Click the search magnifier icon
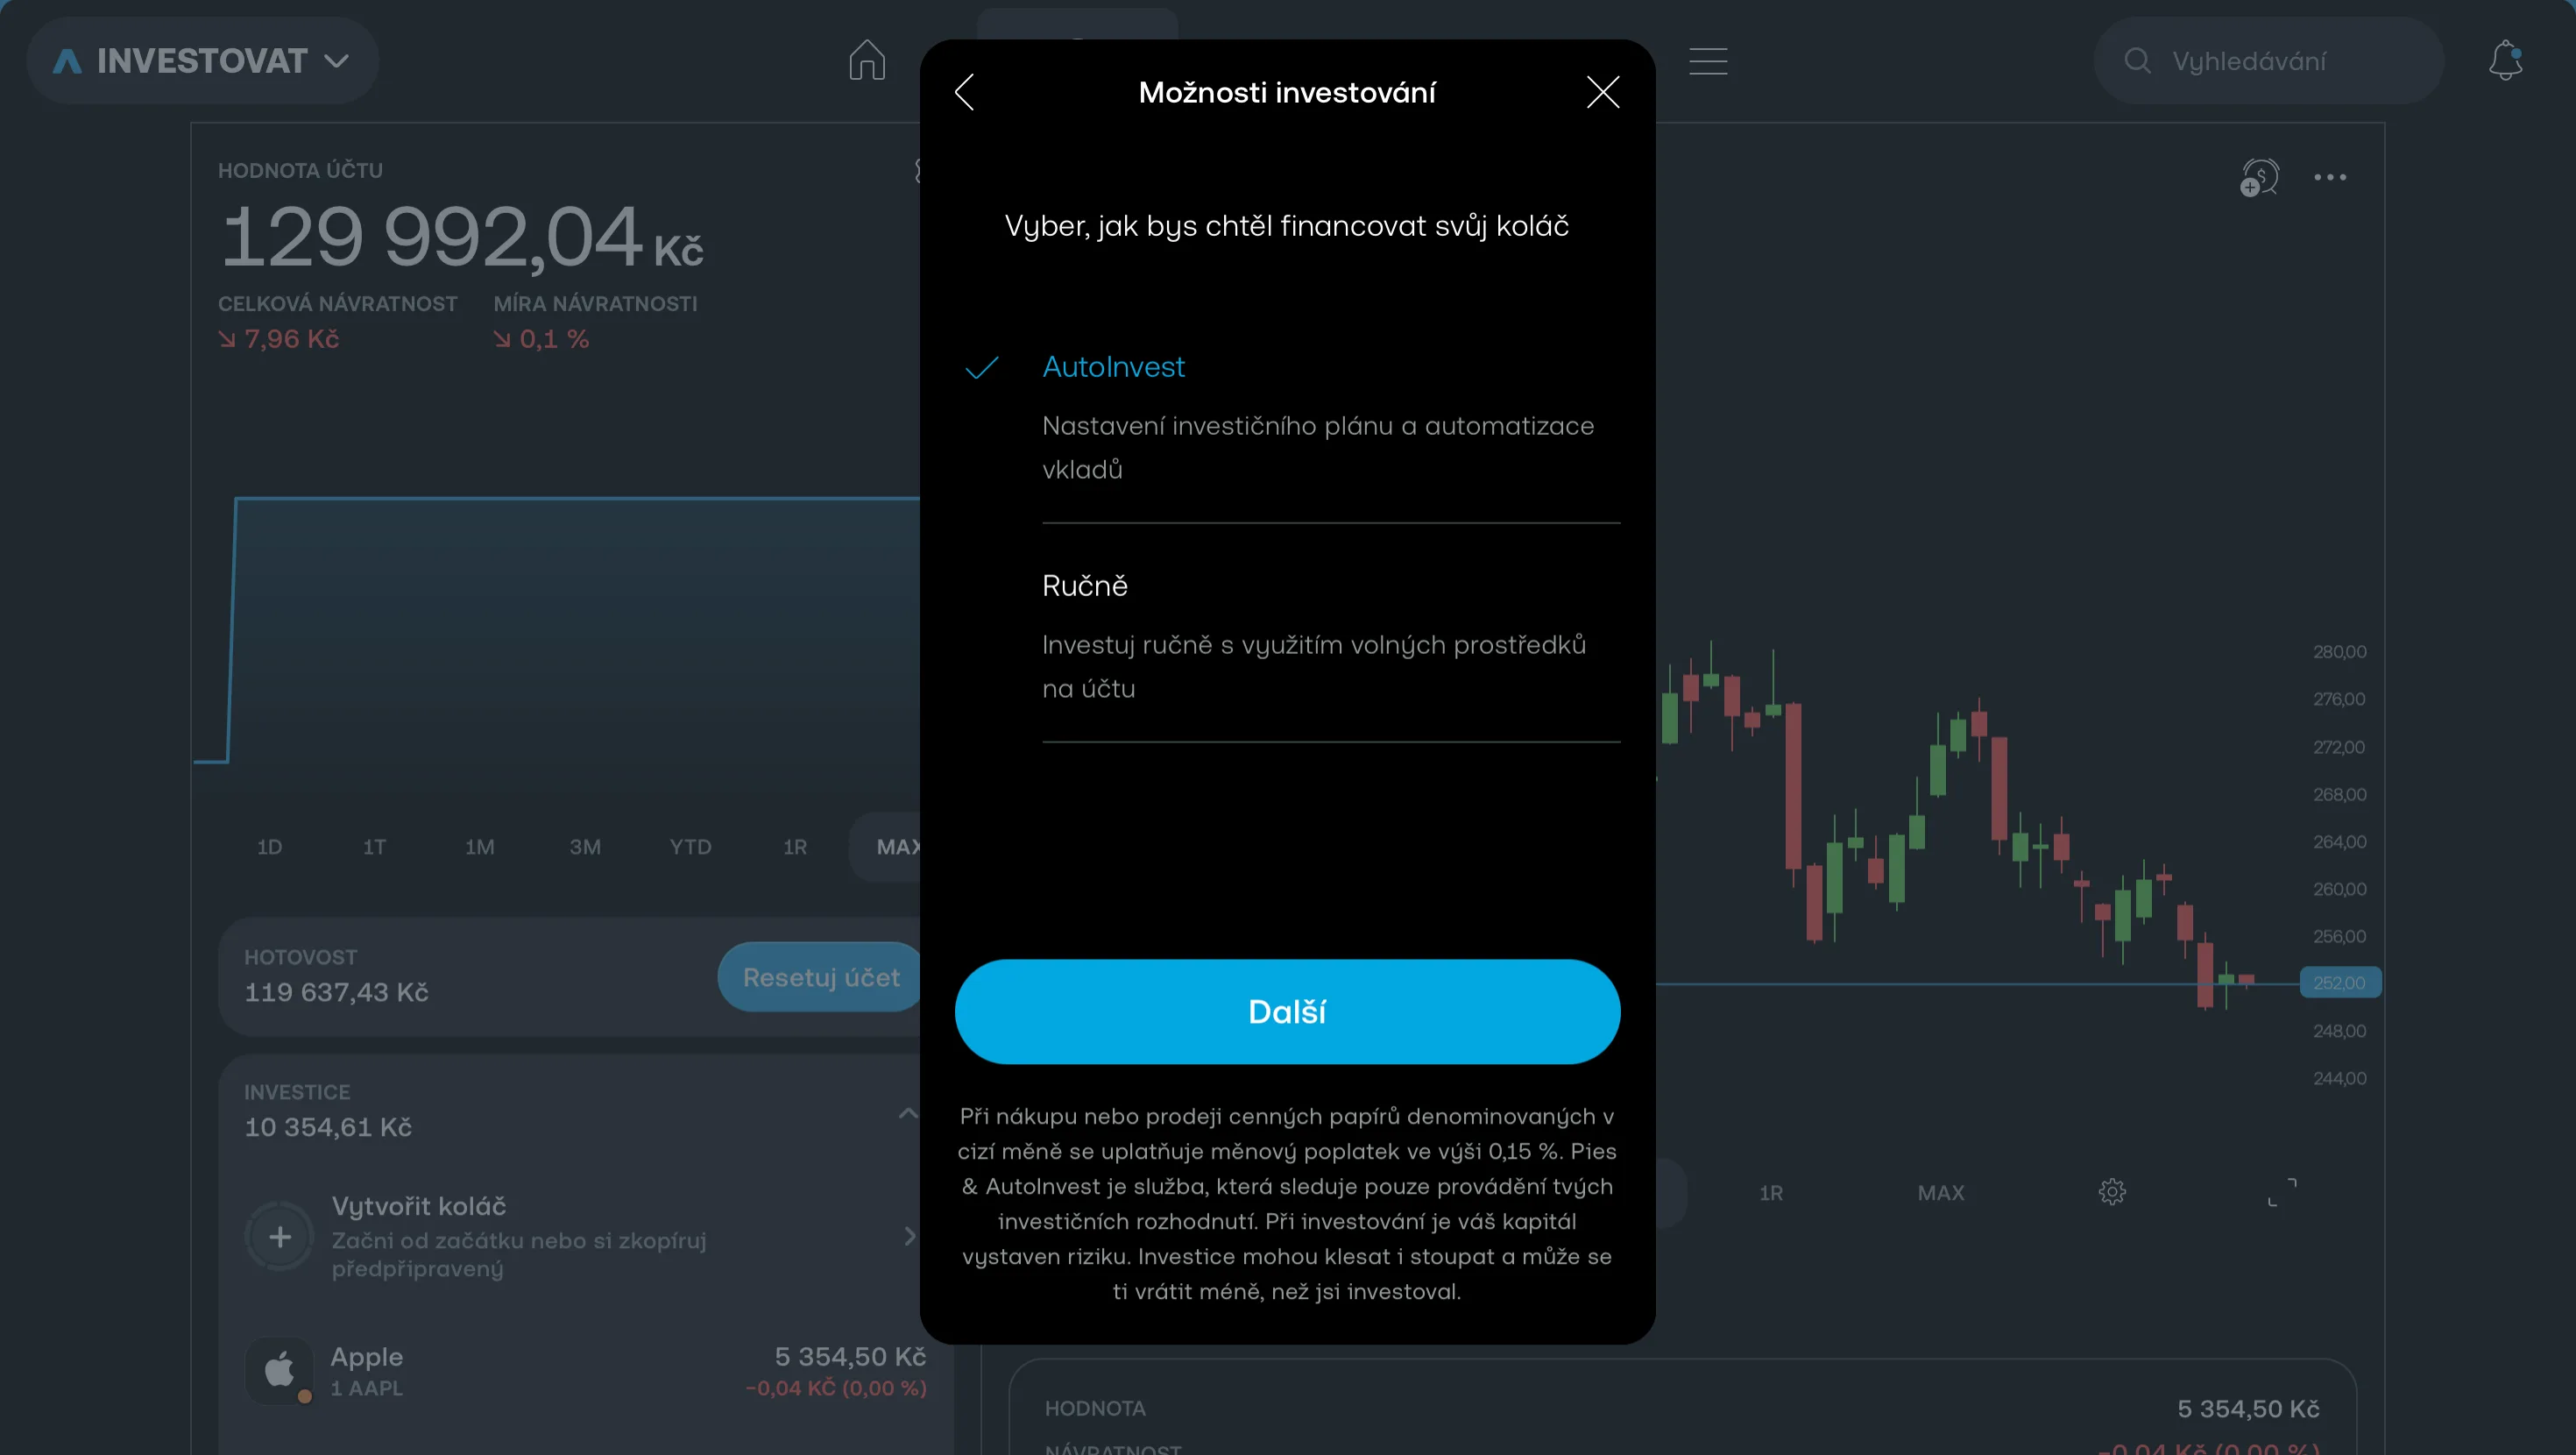This screenshot has height=1455, width=2576. (x=2137, y=60)
